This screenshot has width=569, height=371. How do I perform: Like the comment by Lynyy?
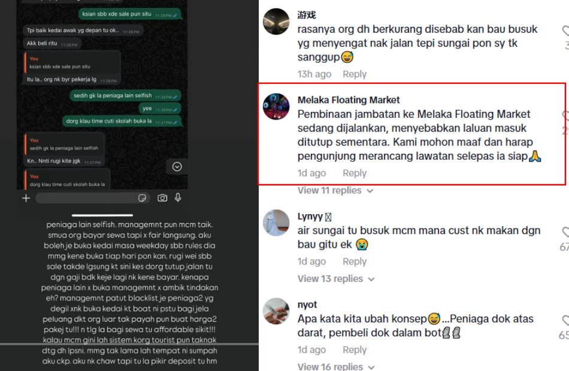pos(565,232)
